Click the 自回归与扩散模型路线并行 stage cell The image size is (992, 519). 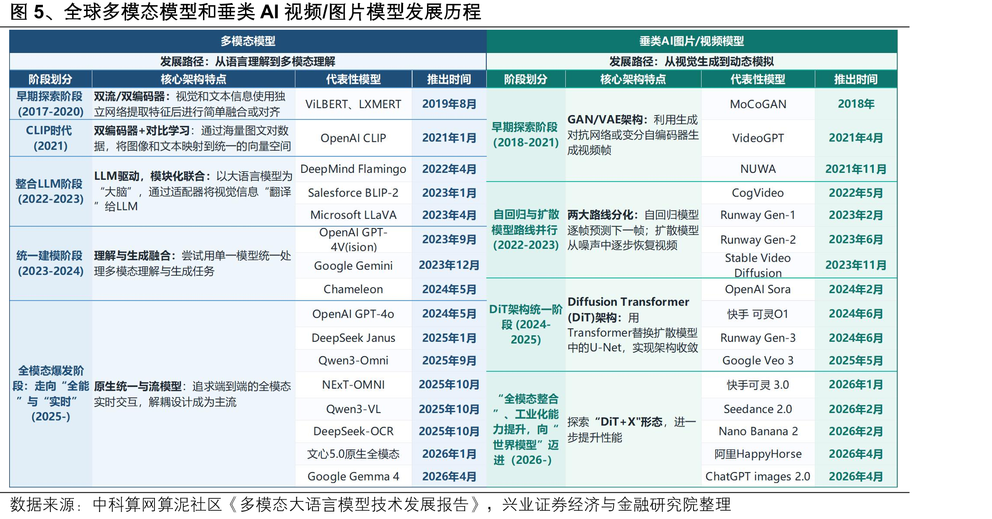(526, 230)
